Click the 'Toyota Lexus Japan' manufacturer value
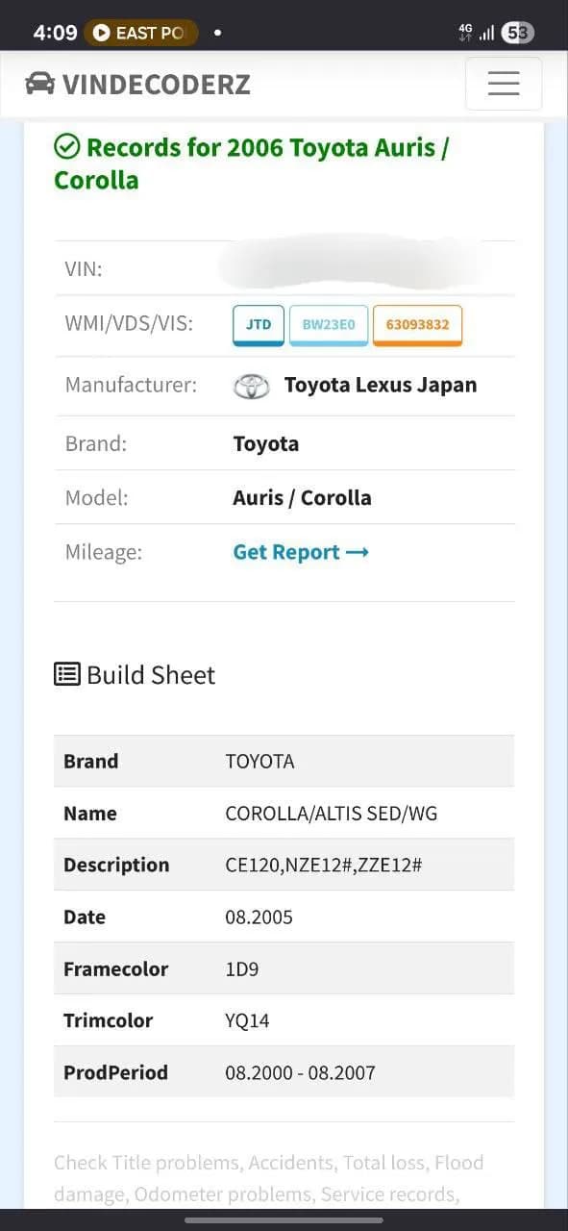 [381, 386]
